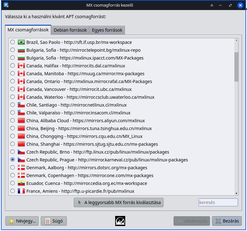Click the Bezárás close button
The width and height of the screenshot is (247, 231).
227,221
